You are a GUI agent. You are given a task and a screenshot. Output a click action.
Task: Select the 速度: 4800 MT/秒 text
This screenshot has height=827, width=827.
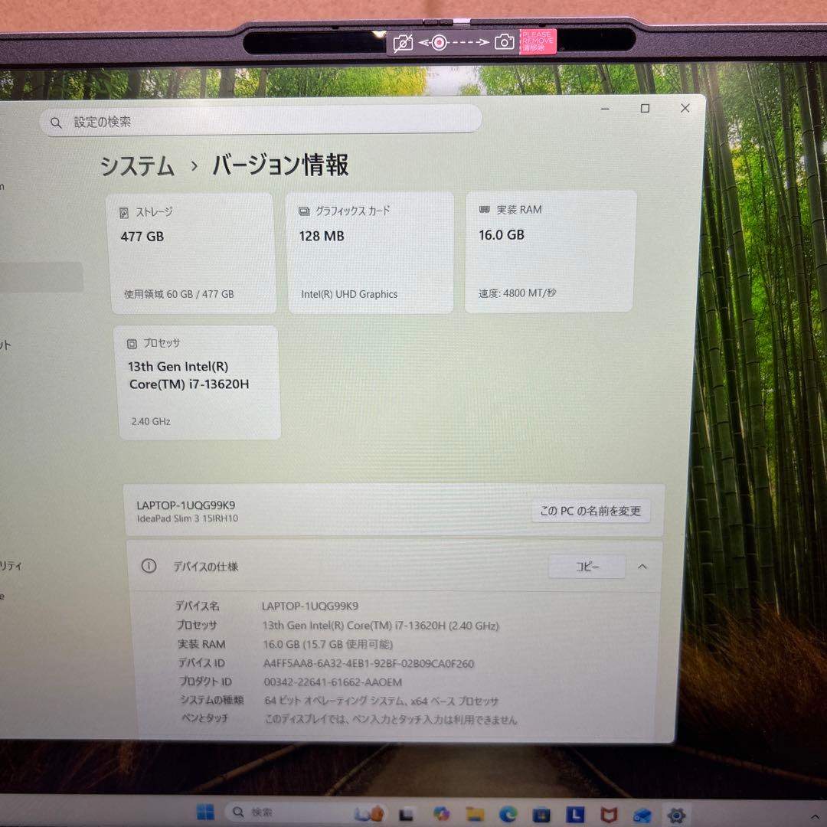click(517, 293)
